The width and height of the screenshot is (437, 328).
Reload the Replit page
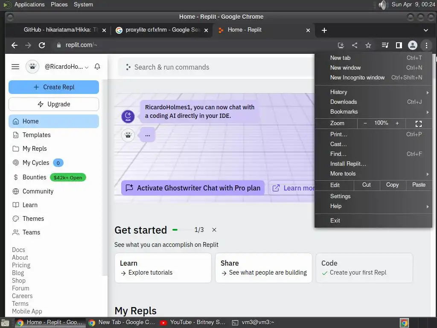pyautogui.click(x=42, y=45)
